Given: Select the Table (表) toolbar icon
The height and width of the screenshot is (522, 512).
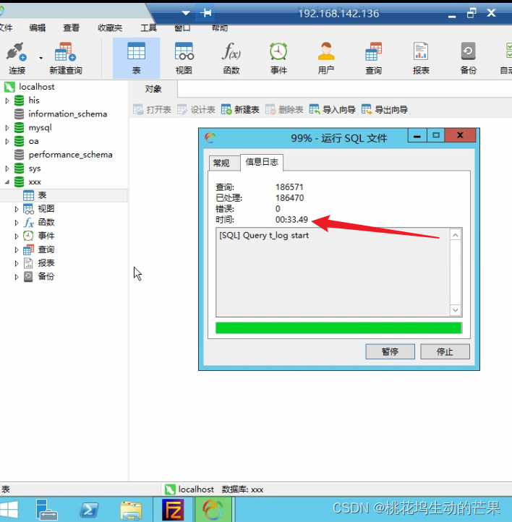Looking at the screenshot, I should 136,59.
